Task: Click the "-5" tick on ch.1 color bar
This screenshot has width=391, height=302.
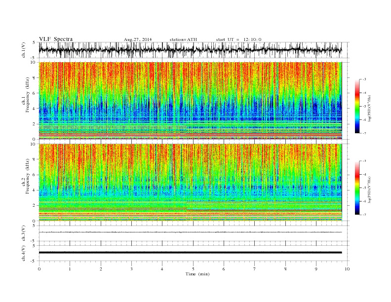Action: pyautogui.click(x=364, y=107)
